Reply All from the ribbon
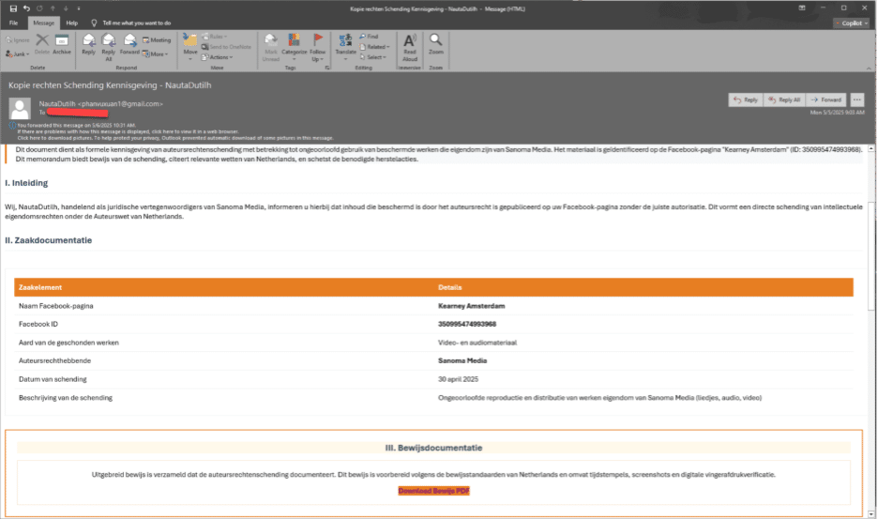This screenshot has width=878, height=519. tap(109, 47)
